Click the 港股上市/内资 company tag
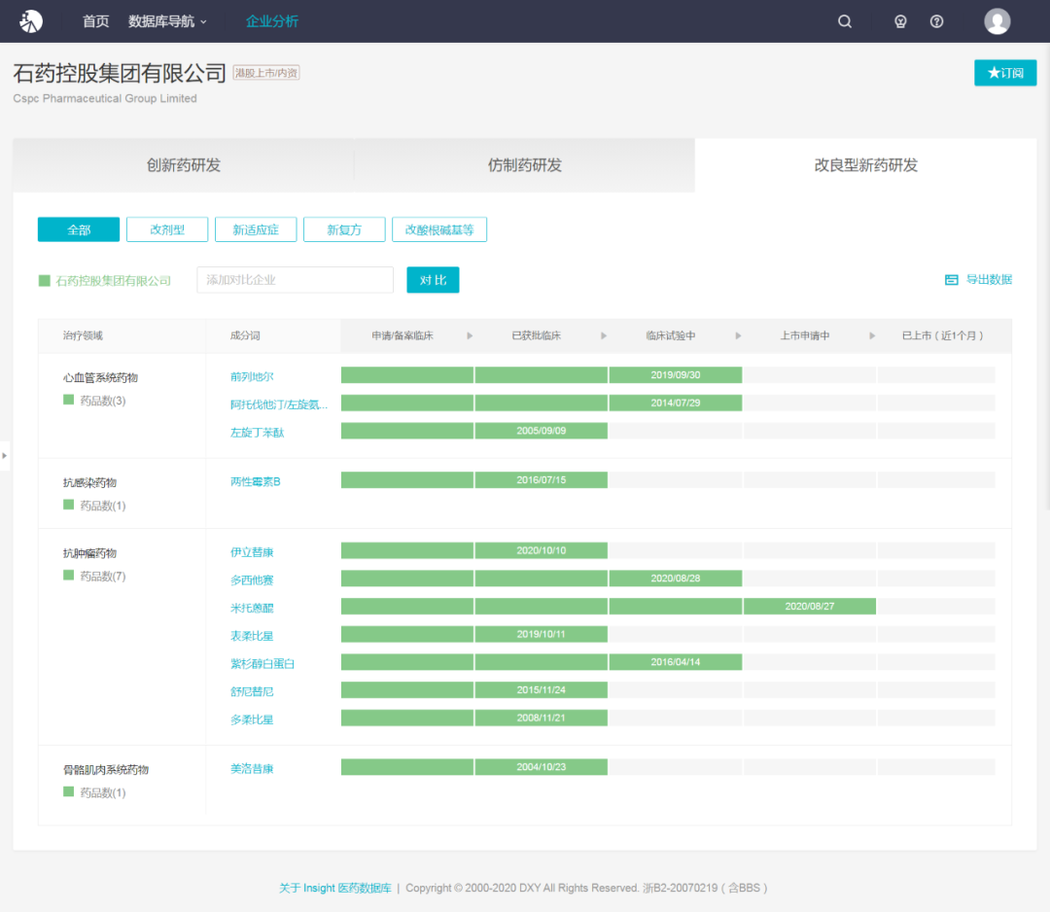The image size is (1050, 912). [x=265, y=72]
